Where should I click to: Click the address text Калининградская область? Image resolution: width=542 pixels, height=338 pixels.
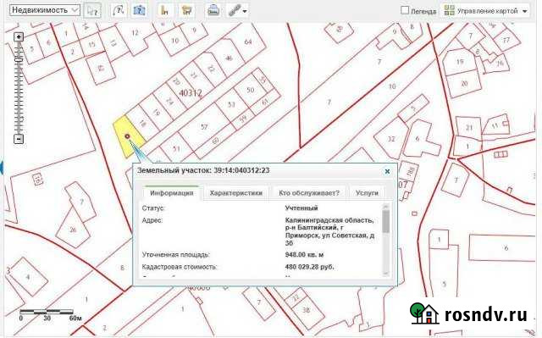[x=329, y=220]
